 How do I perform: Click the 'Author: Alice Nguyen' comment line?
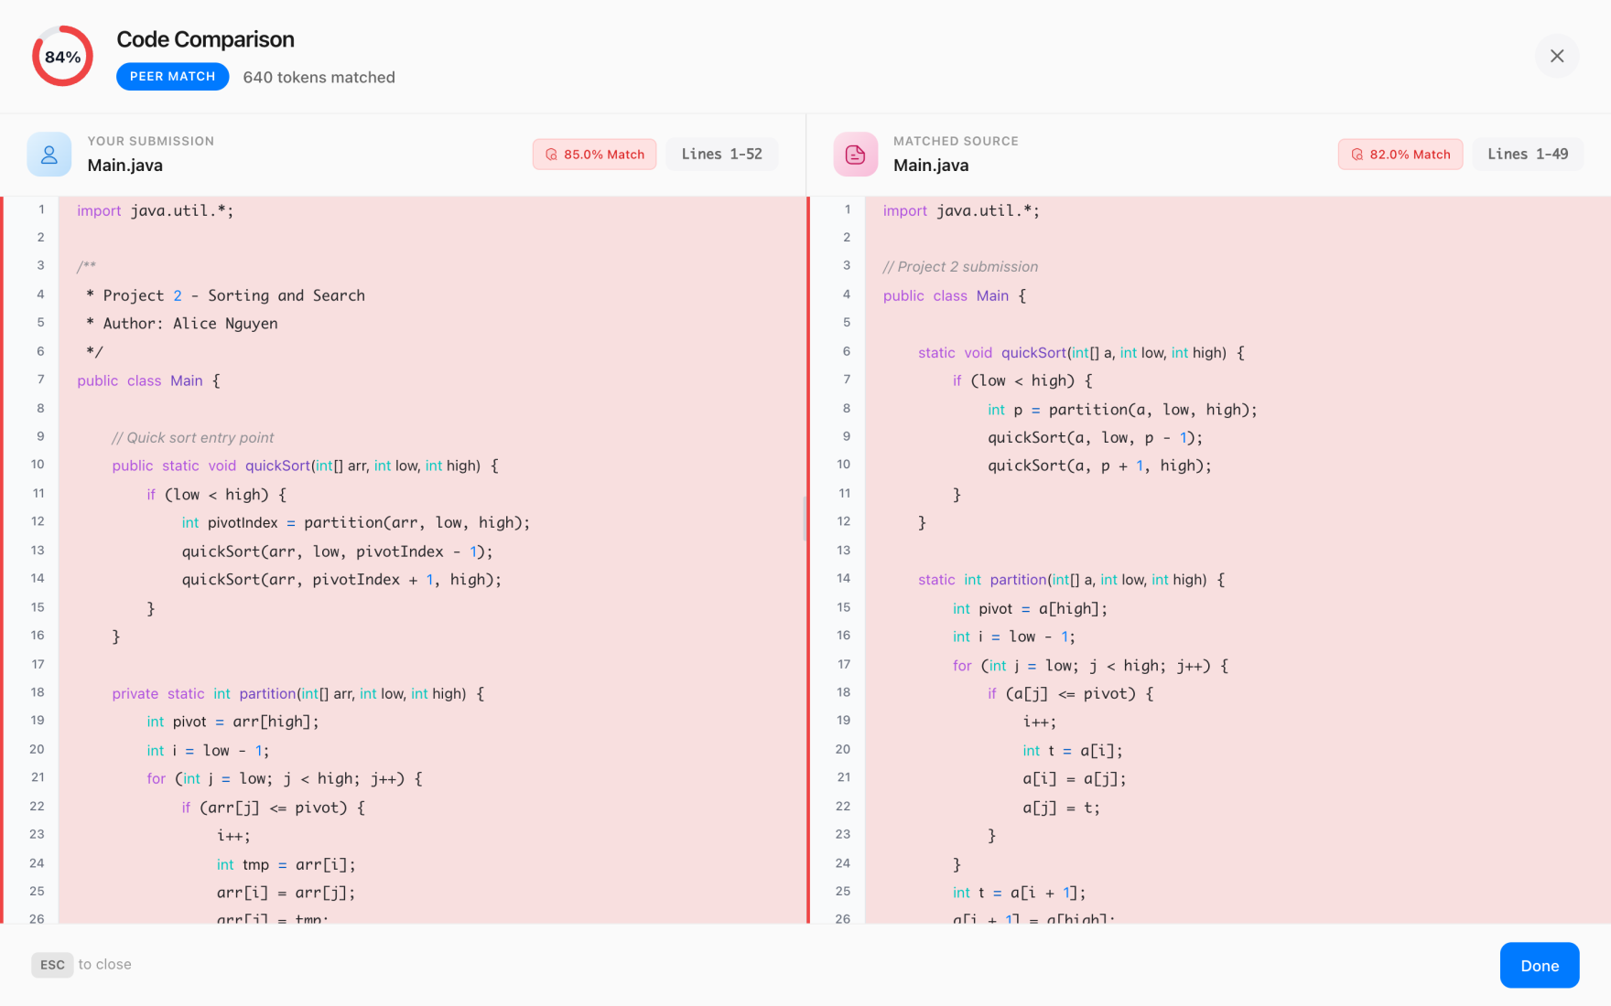181,323
